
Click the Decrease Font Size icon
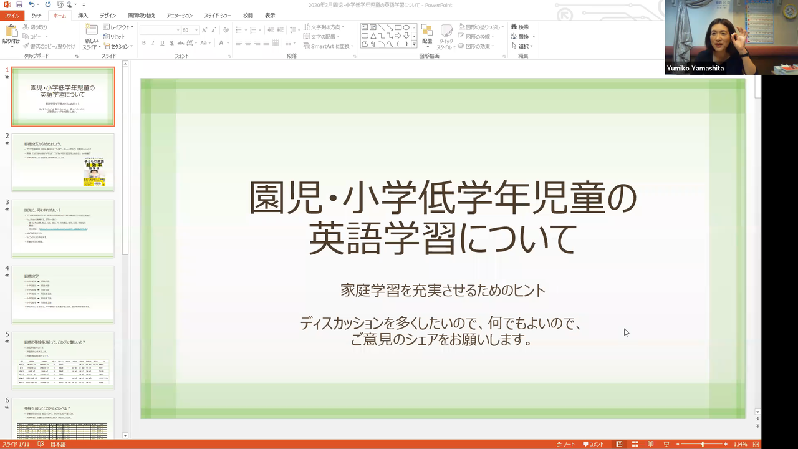(215, 30)
